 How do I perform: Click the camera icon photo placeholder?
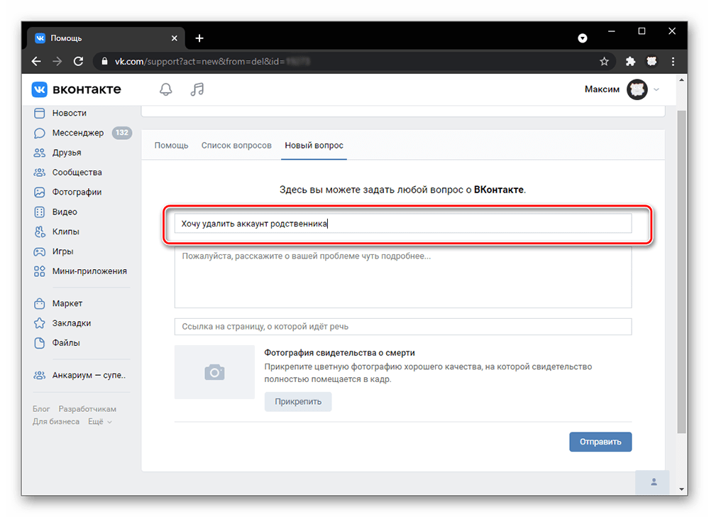pyautogui.click(x=214, y=371)
